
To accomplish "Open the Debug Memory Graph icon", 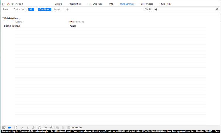I will point(45,127).
